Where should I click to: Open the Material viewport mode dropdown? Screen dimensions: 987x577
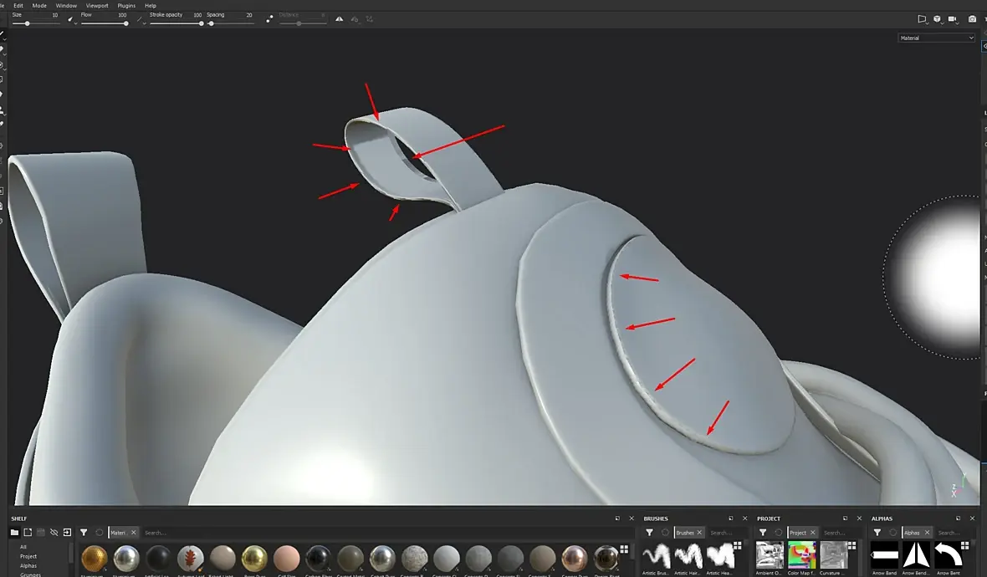coord(937,38)
